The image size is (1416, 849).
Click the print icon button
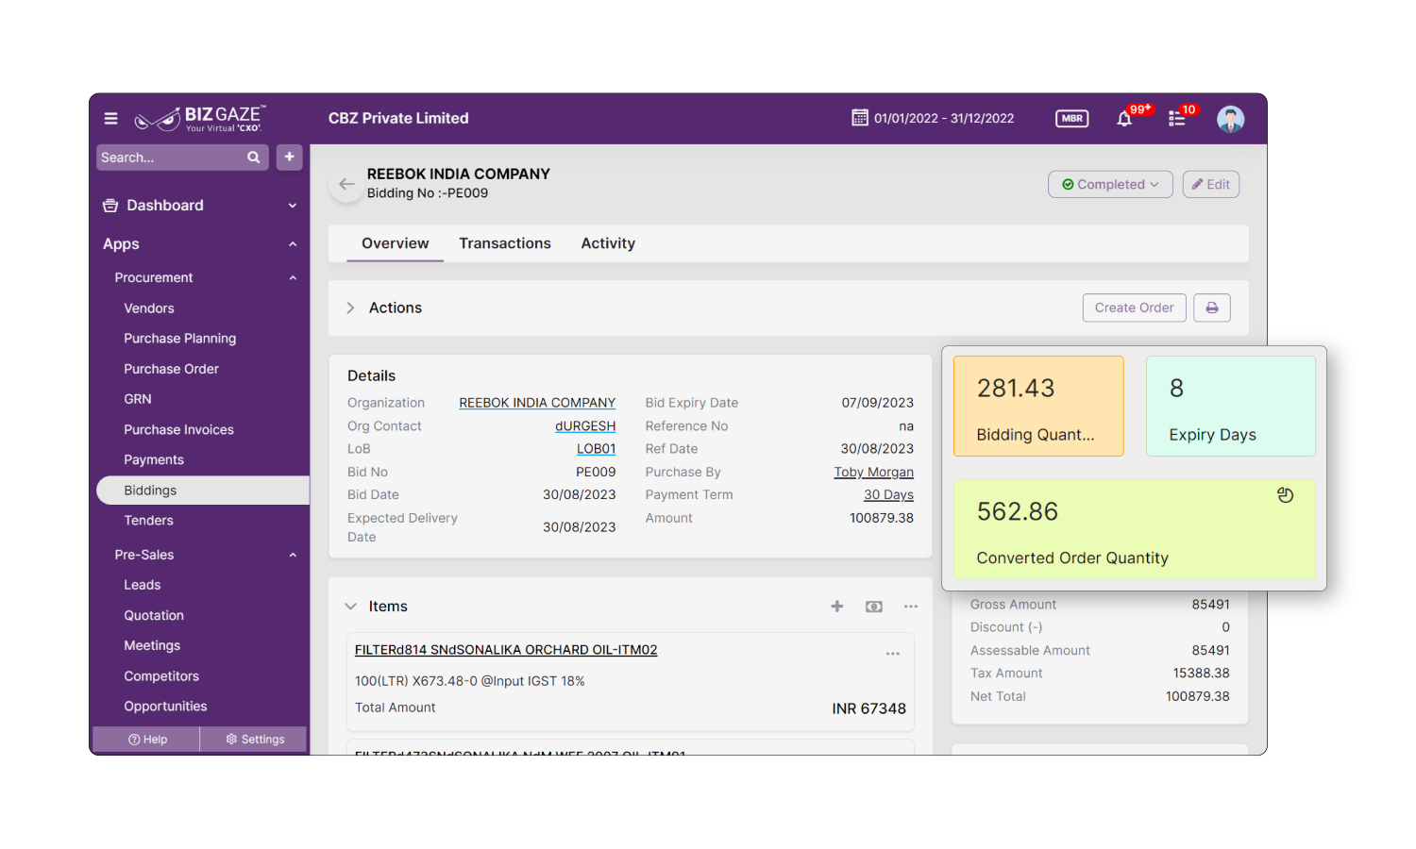[1212, 308]
